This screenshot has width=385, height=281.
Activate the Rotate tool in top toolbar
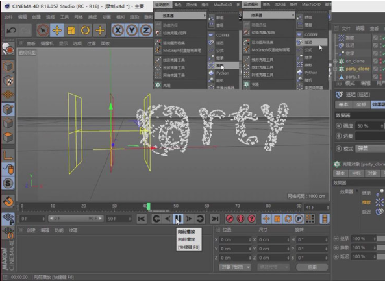click(x=85, y=31)
